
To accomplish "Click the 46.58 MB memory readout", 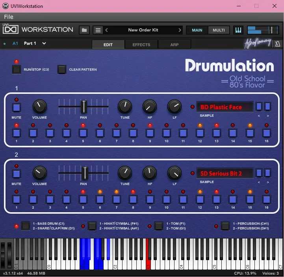I will (x=36, y=273).
